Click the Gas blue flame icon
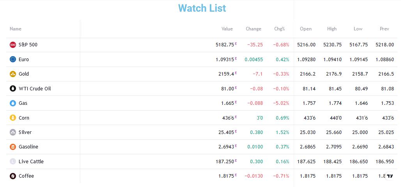 (13, 103)
